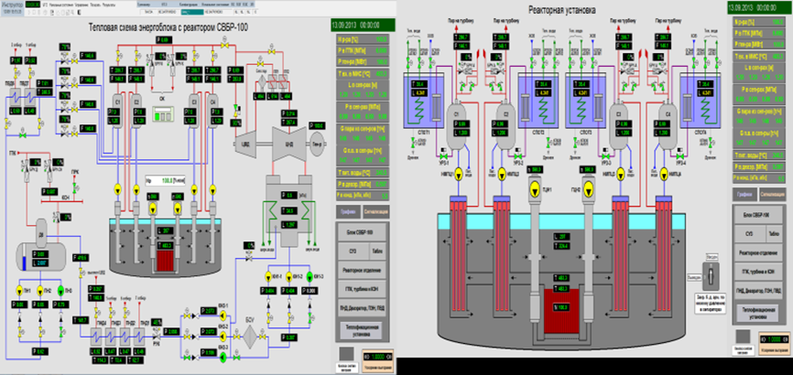Screen dimensions: 793x375
Task: Toggle the ОК control panel widget between separators
Action: [x=163, y=116]
